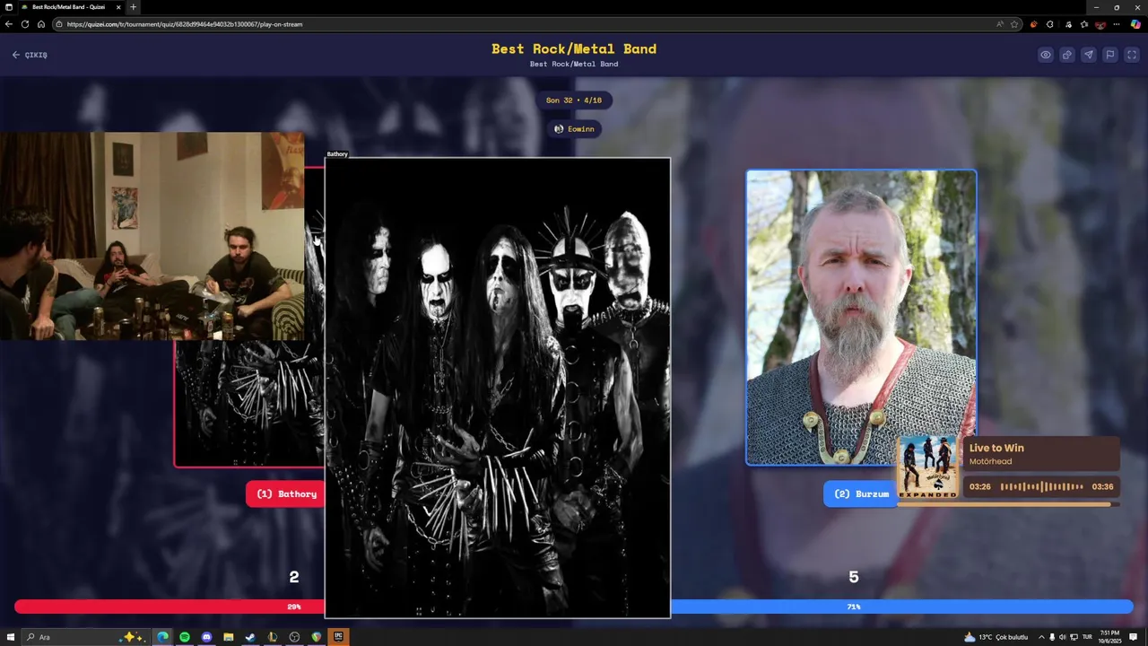1148x646 pixels.
Task: Expand the hidden system tray icons
Action: (1041, 637)
